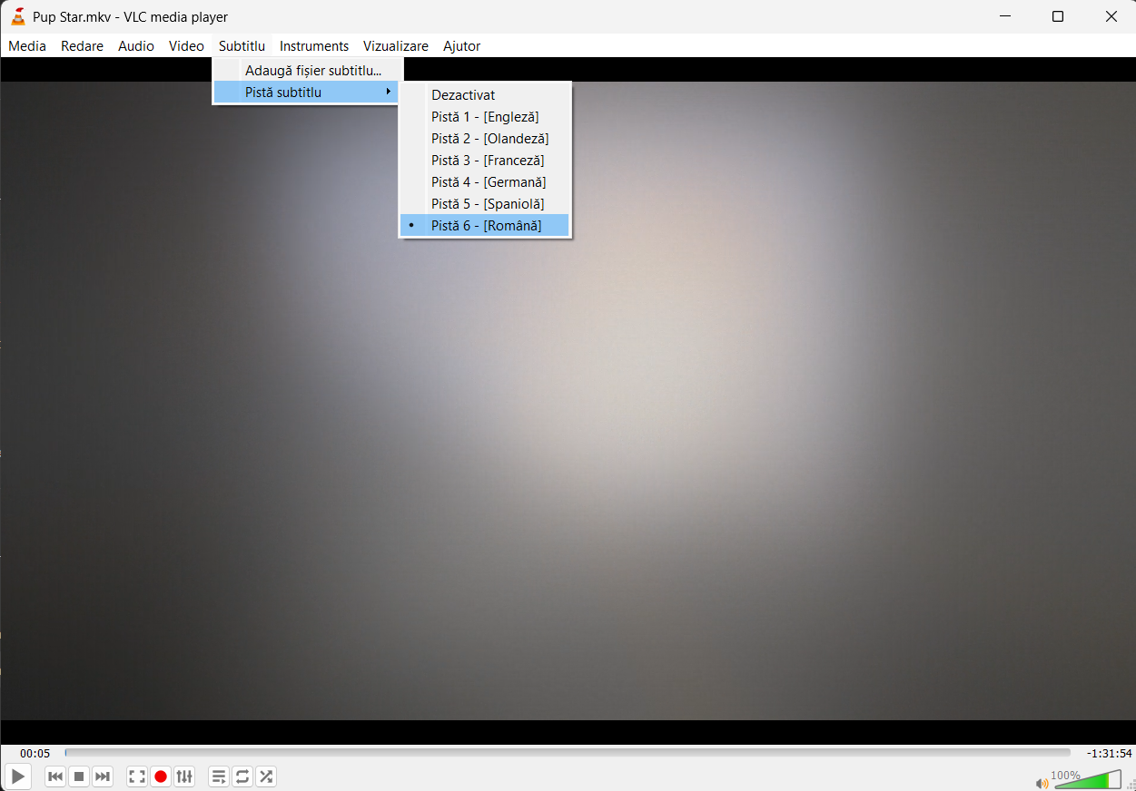Expand the Pistă subtitlu submenu
Viewport: 1136px width, 791px height.
308,92
